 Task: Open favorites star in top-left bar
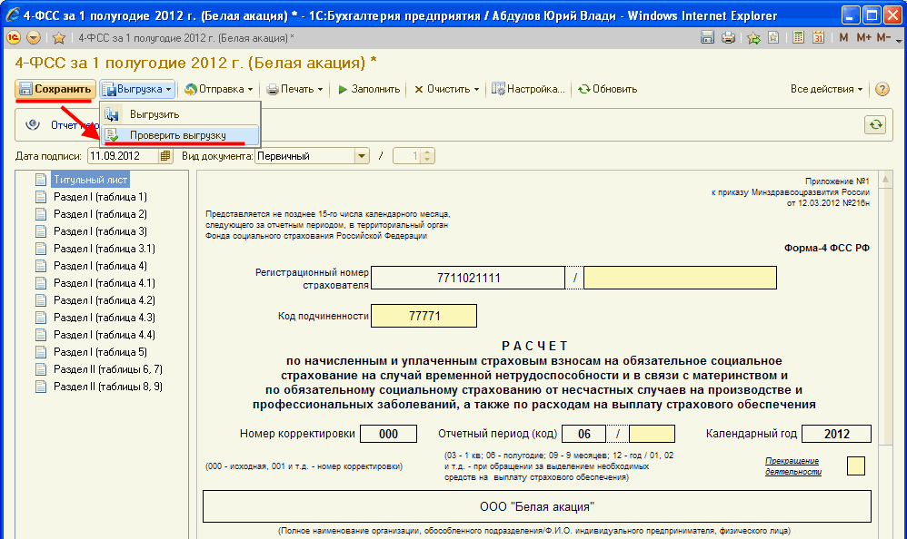(58, 38)
